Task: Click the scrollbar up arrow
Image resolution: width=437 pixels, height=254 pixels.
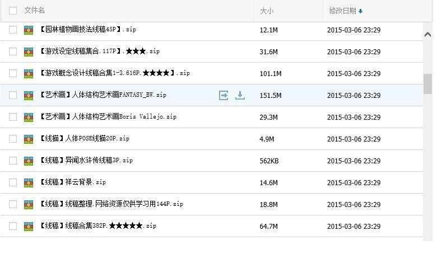Action: 427,35
